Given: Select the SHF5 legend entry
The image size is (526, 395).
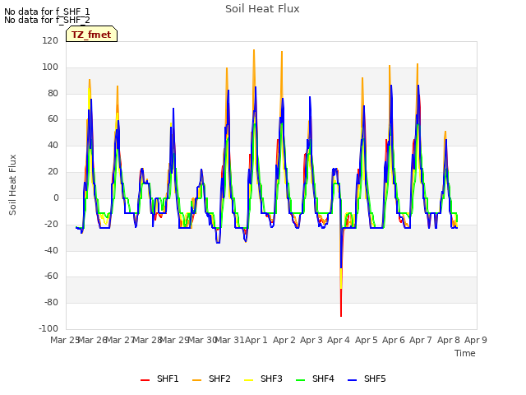Looking at the screenshot, I should [x=367, y=379].
